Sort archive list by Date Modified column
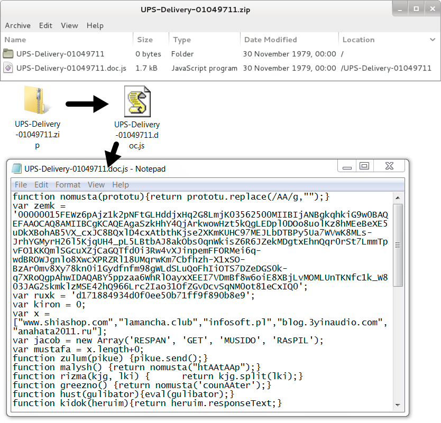This screenshot has height=423, width=441. [271, 40]
